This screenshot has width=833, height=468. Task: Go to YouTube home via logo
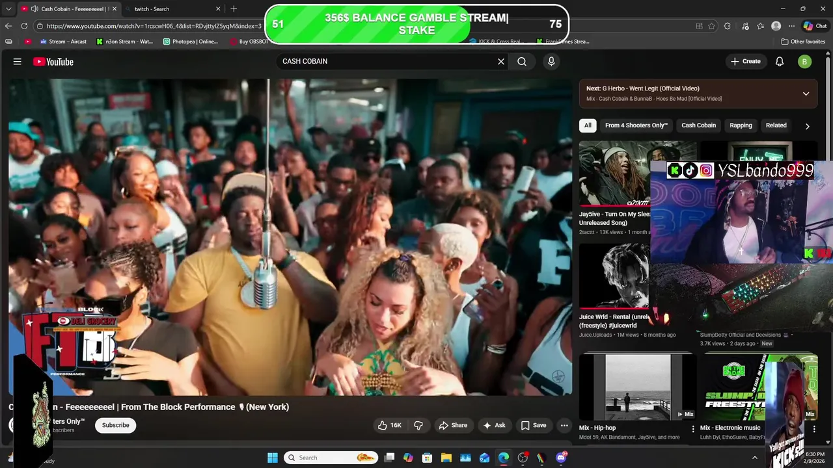tap(53, 62)
